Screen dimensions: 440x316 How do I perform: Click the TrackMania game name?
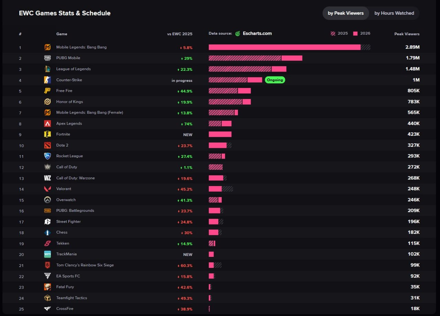pyautogui.click(x=67, y=254)
